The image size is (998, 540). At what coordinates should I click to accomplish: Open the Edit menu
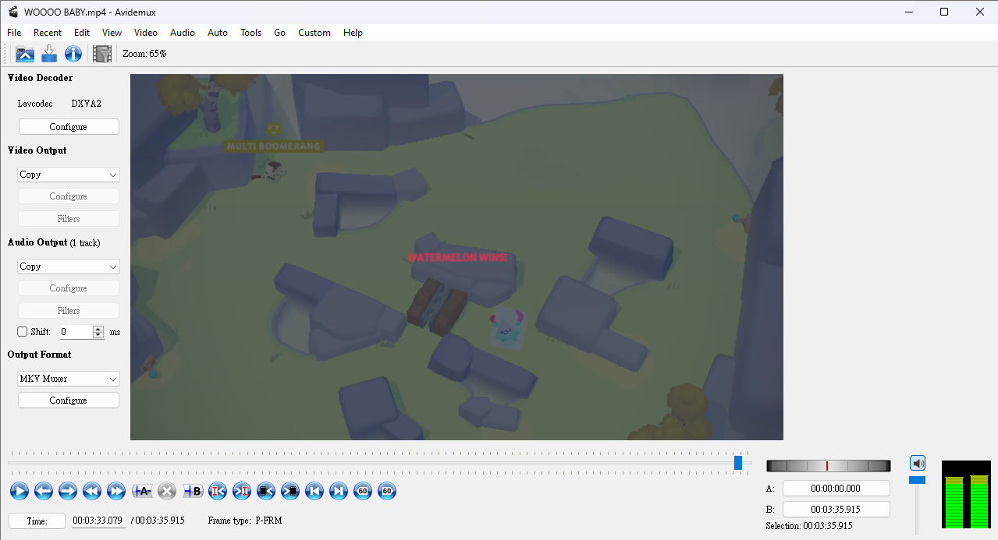82,33
